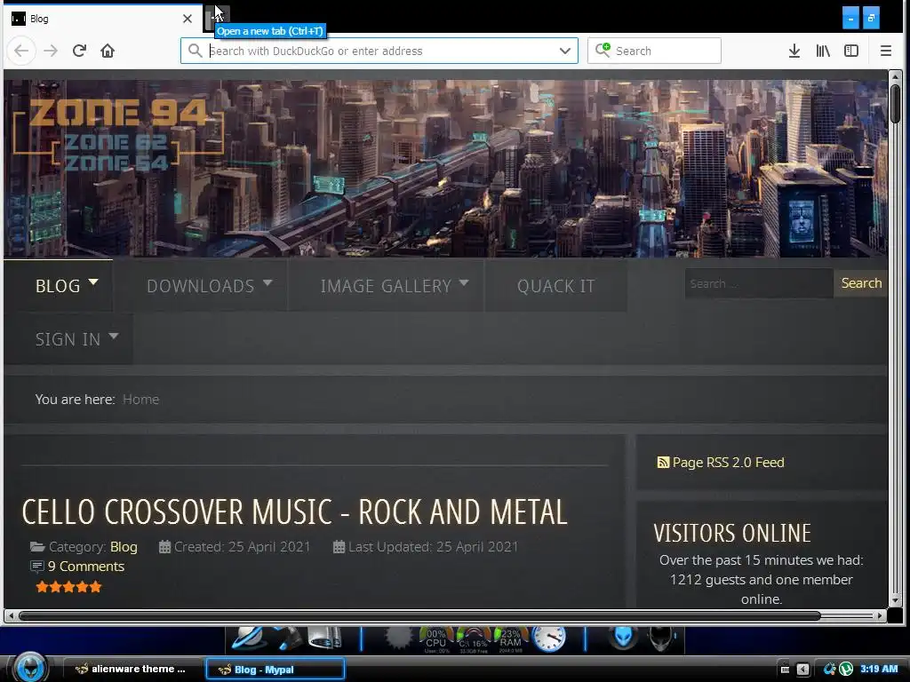Click the blue alien head dock icon
The height and width of the screenshot is (682, 910).
click(x=623, y=637)
